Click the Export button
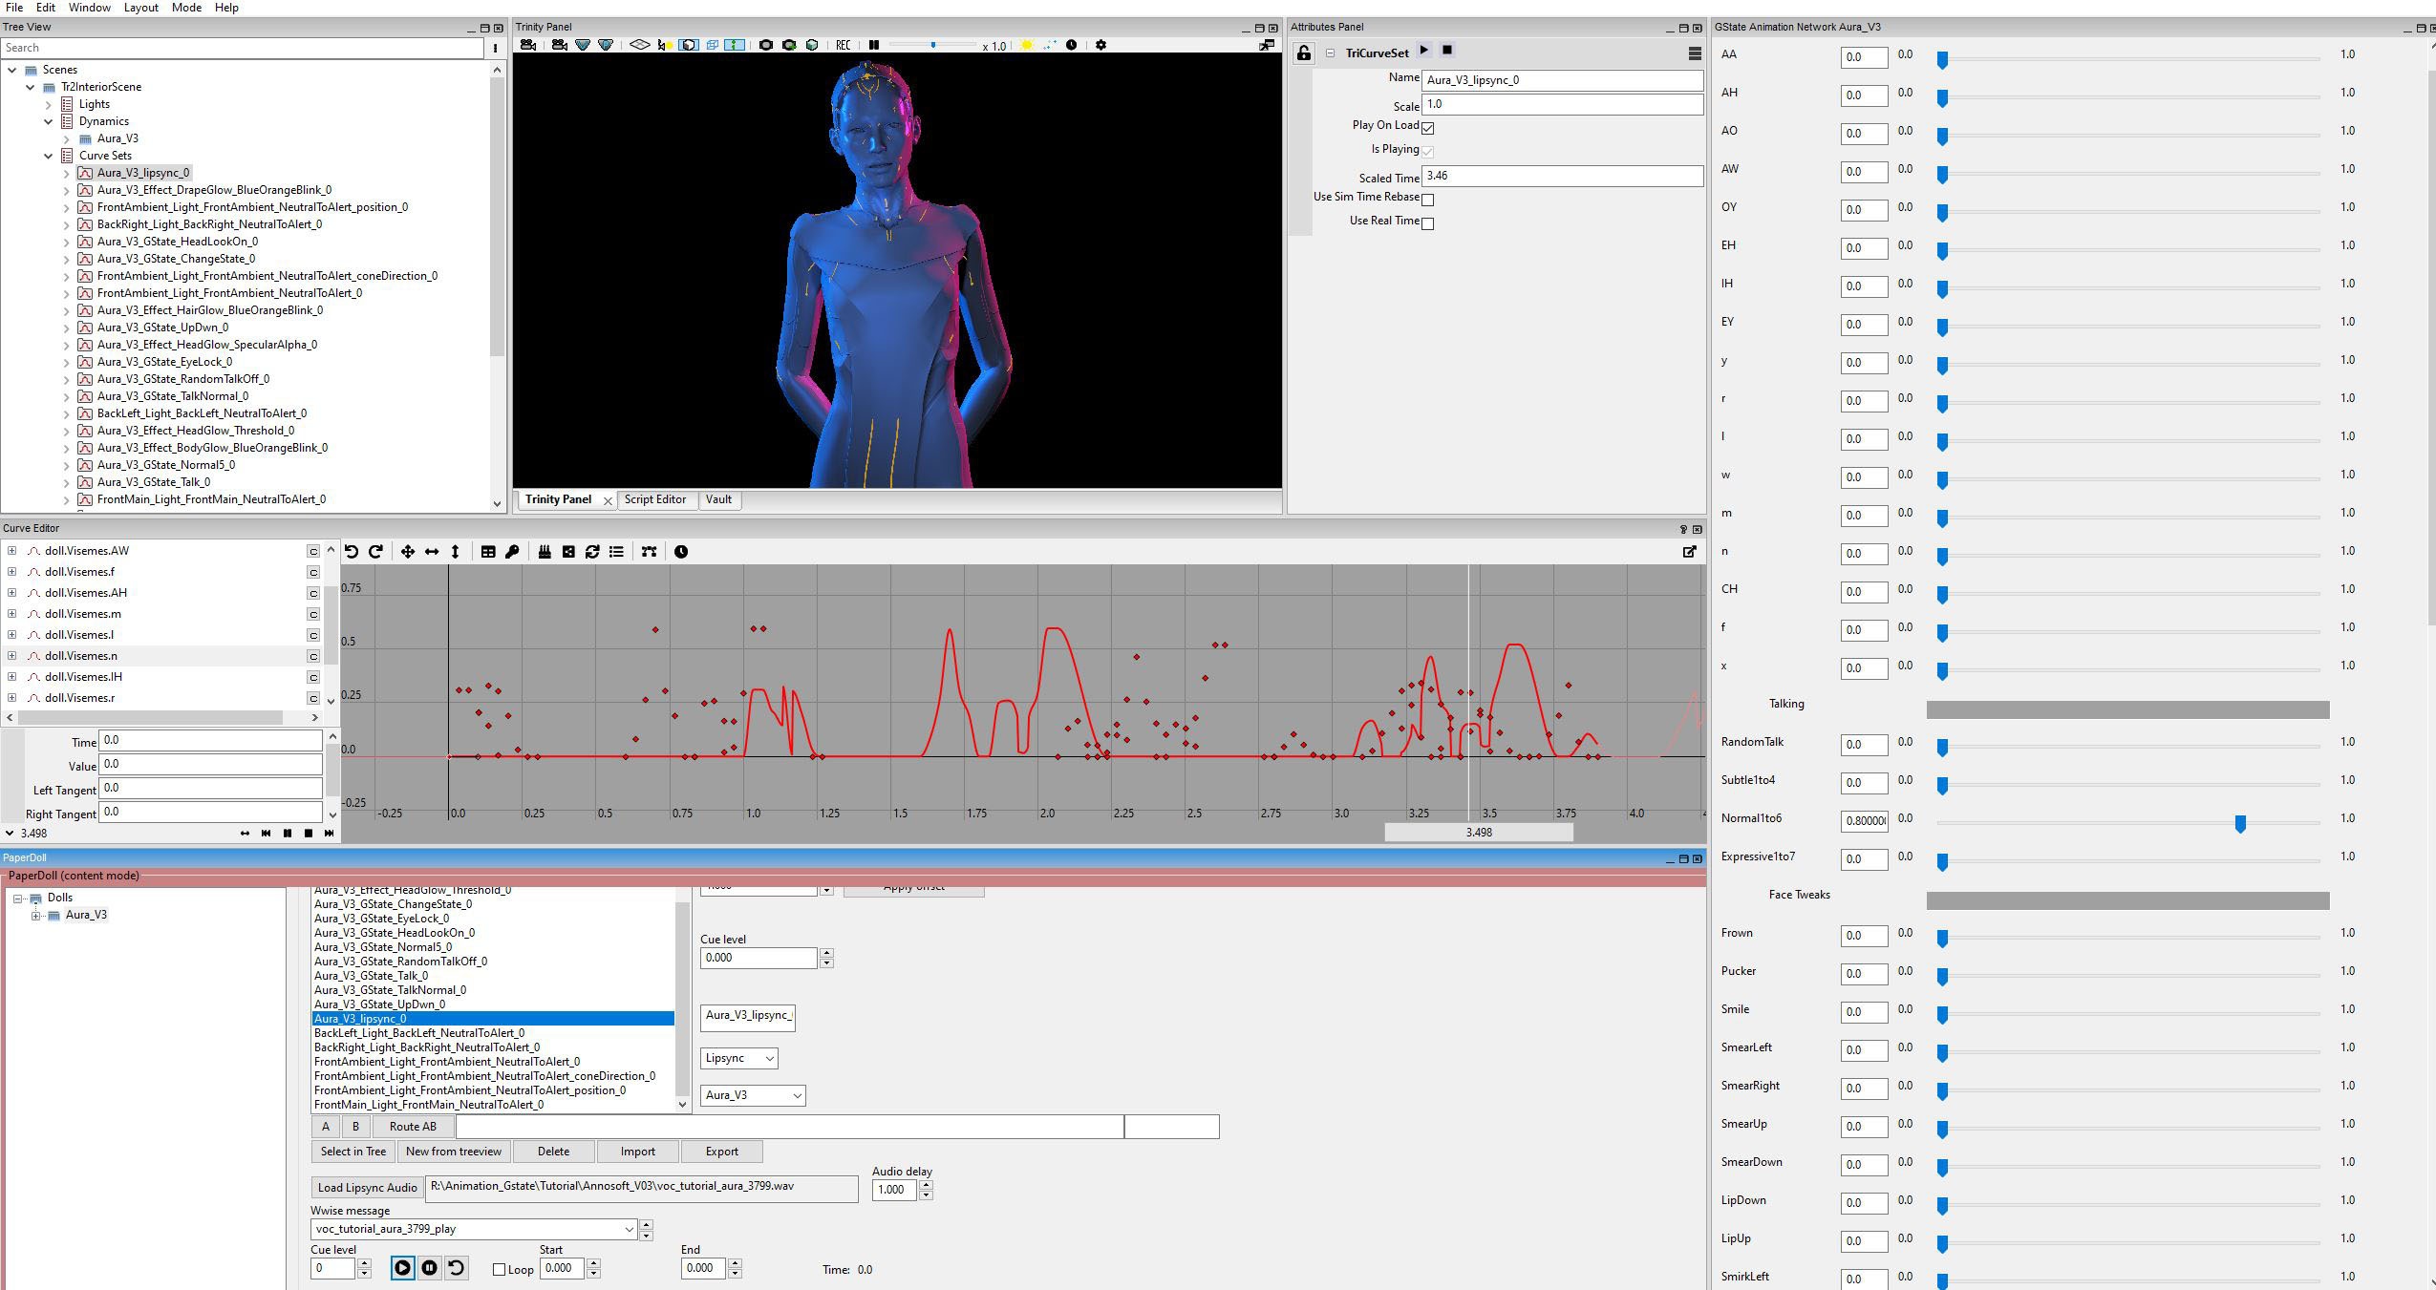The height and width of the screenshot is (1290, 2436). click(721, 1152)
